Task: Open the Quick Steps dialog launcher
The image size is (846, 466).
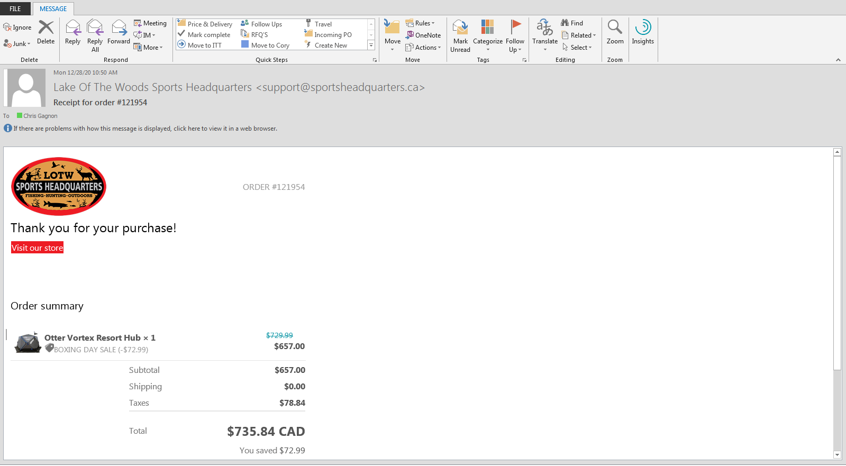Action: pyautogui.click(x=375, y=60)
